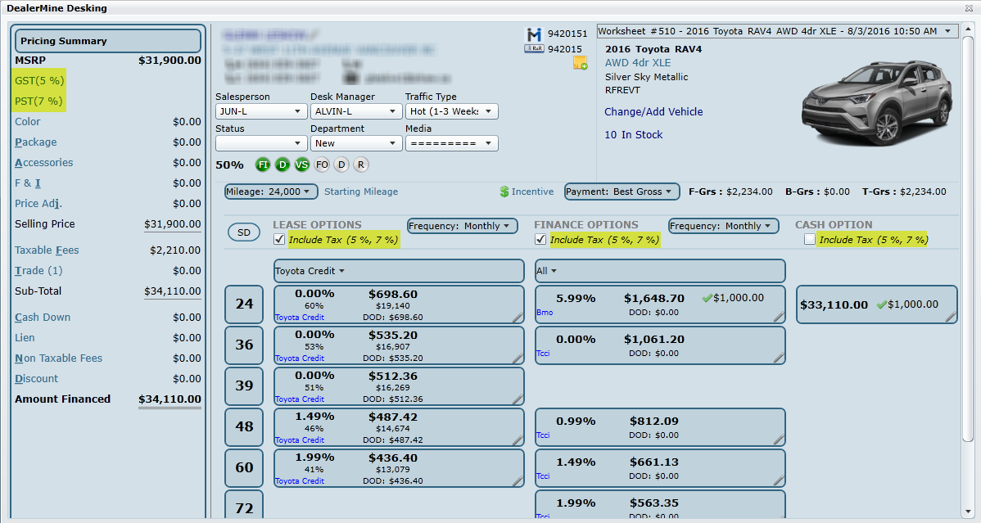Click the green FI status circle
The height and width of the screenshot is (523, 981).
(263, 165)
